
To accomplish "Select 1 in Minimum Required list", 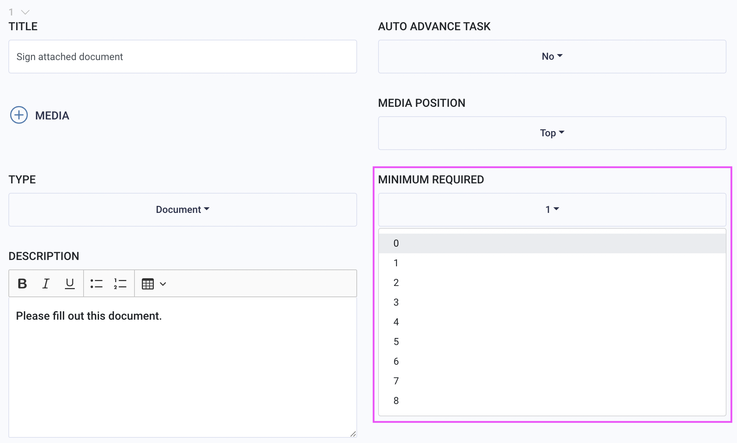I will click(x=552, y=263).
